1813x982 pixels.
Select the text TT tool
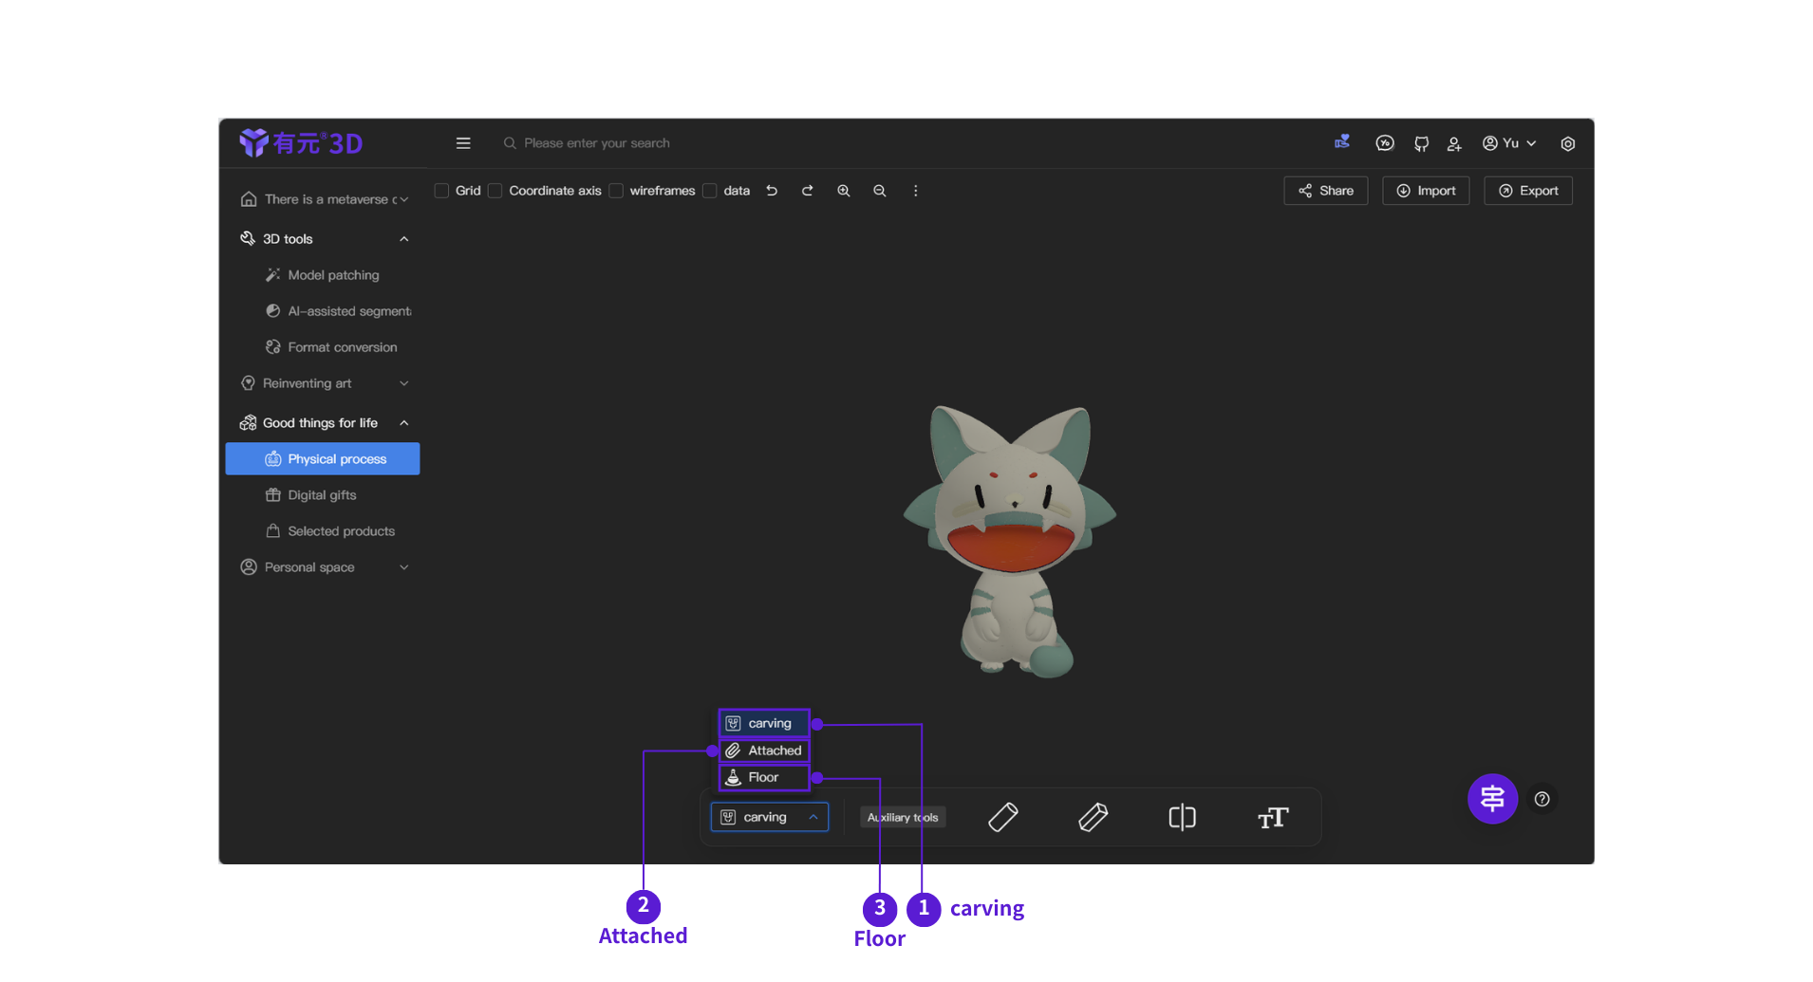1272,818
